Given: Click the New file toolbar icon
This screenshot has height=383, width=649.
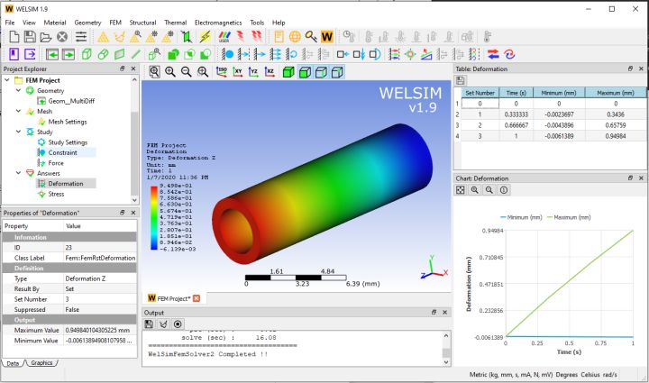Looking at the screenshot, I should (13, 37).
